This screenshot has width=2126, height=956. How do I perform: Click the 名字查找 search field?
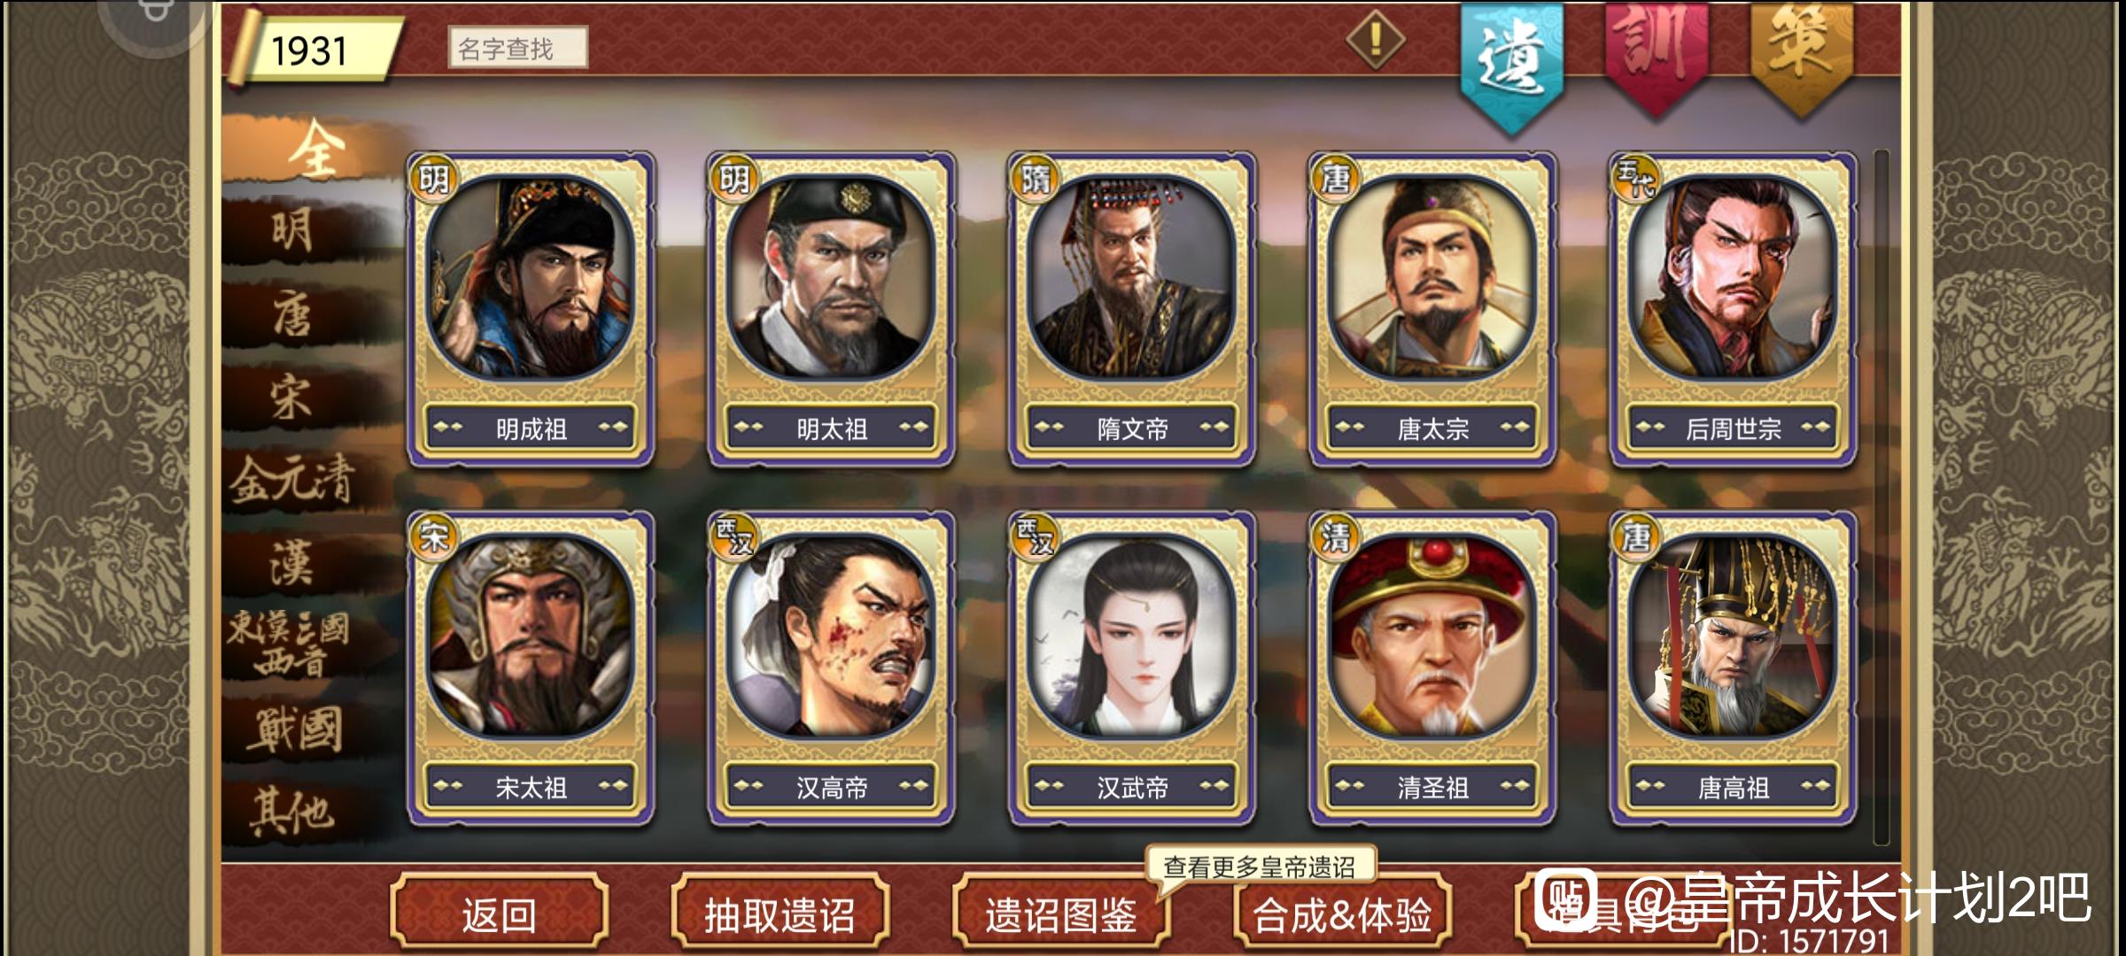pyautogui.click(x=517, y=48)
